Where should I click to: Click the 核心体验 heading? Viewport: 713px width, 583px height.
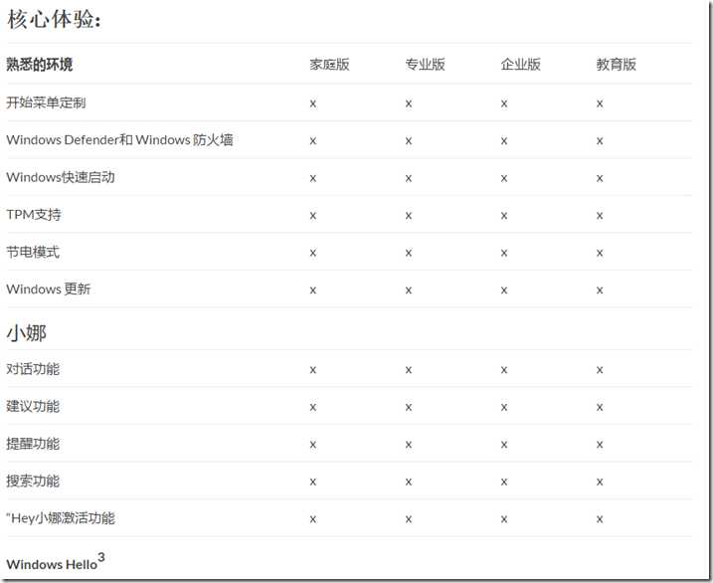click(54, 19)
